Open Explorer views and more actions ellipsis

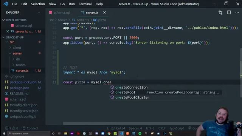pyautogui.click(x=38, y=12)
